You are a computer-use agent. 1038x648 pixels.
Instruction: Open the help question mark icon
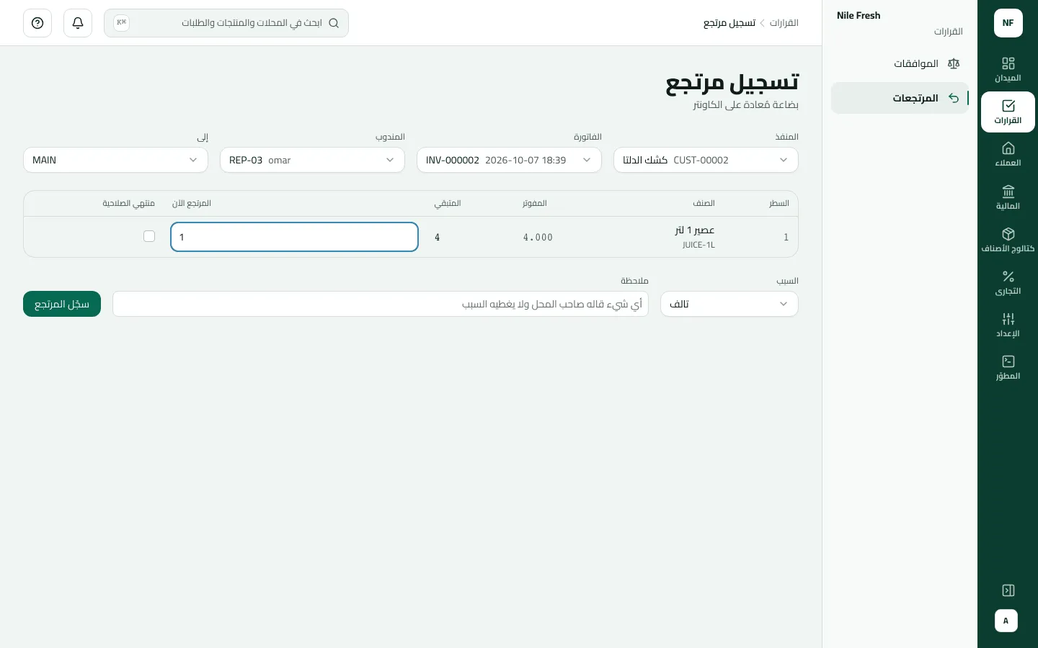(37, 23)
